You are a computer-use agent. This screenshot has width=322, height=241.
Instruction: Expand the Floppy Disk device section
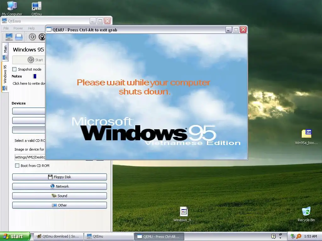click(x=59, y=177)
